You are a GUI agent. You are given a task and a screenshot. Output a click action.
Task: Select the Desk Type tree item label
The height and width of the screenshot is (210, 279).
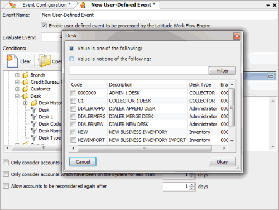[50, 138]
